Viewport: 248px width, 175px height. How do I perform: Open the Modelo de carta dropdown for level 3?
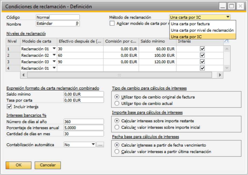coord(54,61)
